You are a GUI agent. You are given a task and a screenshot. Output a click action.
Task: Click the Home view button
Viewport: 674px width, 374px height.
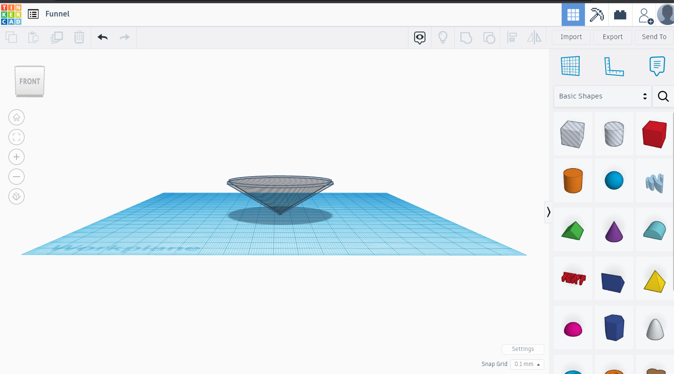coord(17,117)
